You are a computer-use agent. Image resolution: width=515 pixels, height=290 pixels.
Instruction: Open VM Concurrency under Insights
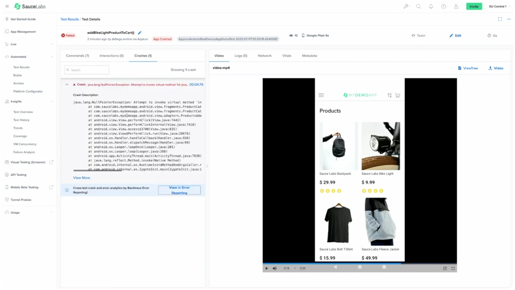point(25,144)
